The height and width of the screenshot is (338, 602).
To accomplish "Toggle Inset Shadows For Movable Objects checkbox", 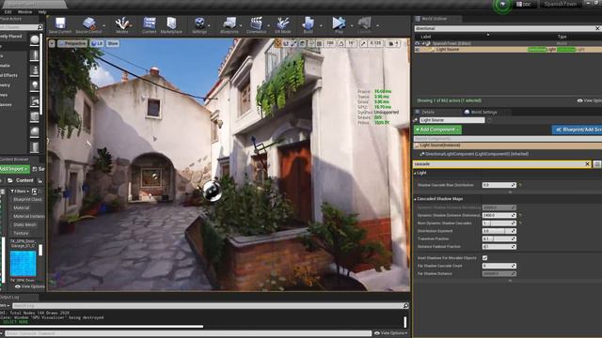I will click(x=484, y=258).
